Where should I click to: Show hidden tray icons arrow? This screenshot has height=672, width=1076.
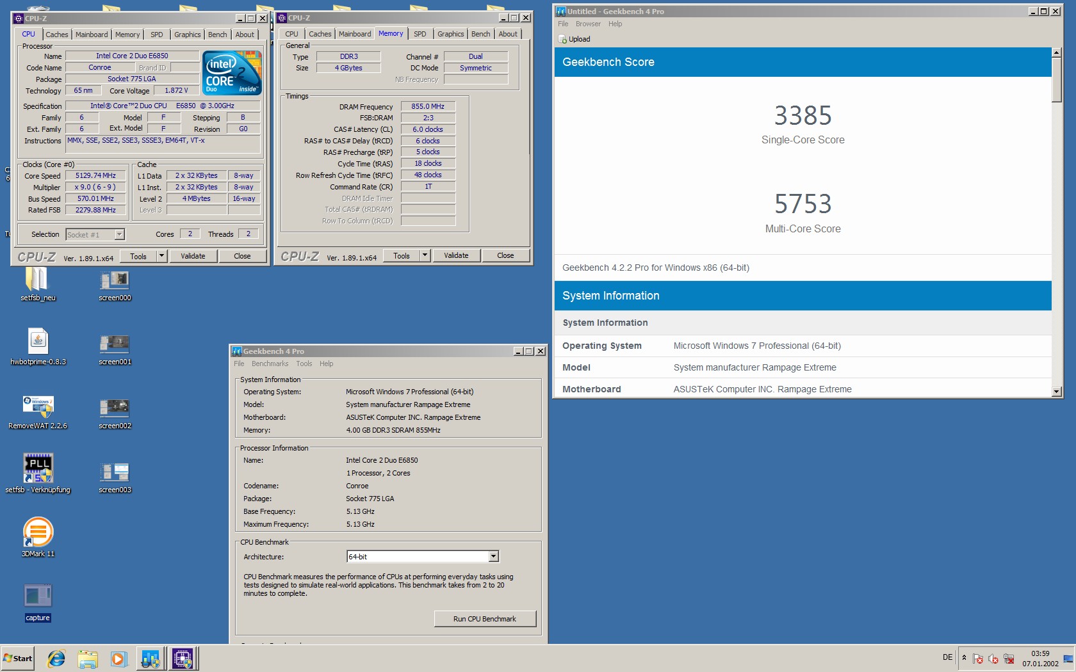coord(964,658)
